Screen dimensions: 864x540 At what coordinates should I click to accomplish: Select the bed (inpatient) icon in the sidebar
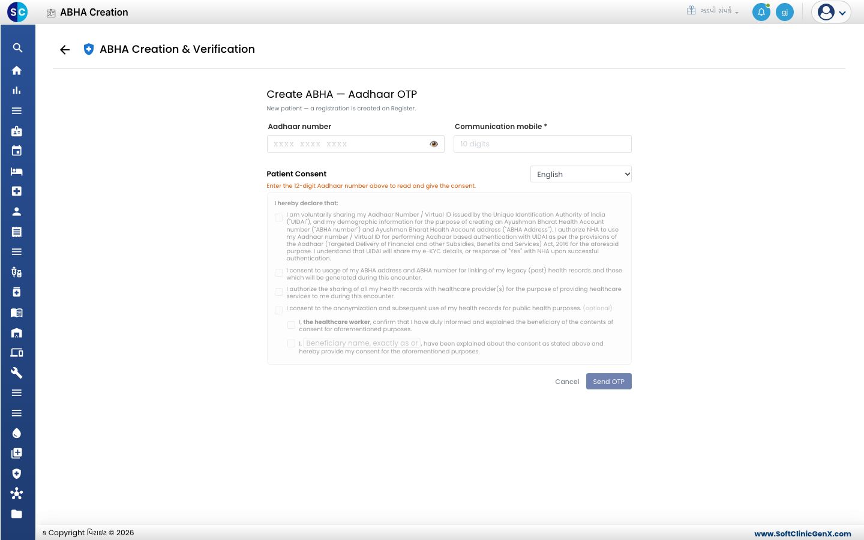click(x=17, y=171)
